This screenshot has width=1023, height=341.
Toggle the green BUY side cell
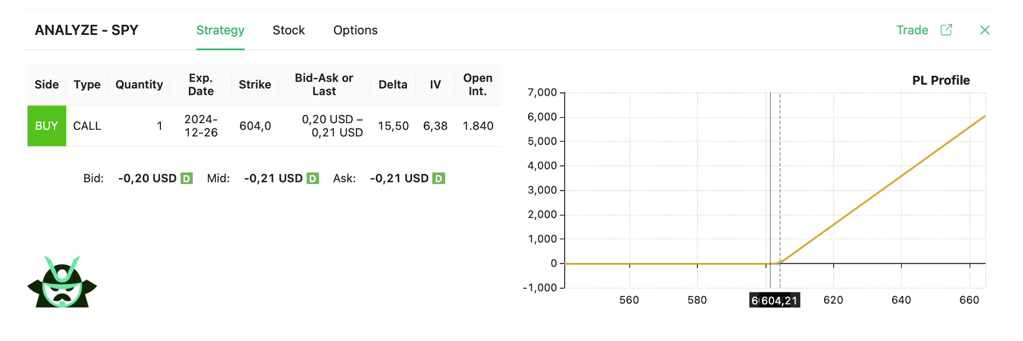[x=47, y=126]
